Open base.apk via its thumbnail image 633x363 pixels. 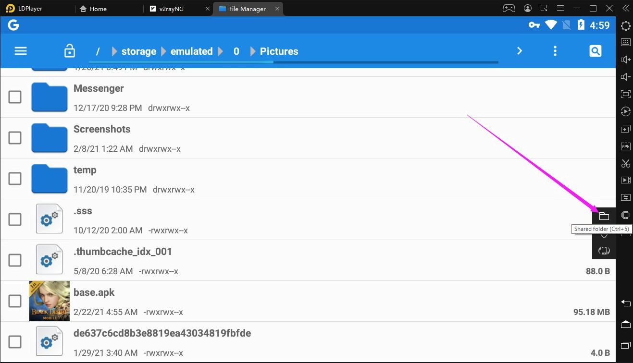point(49,301)
